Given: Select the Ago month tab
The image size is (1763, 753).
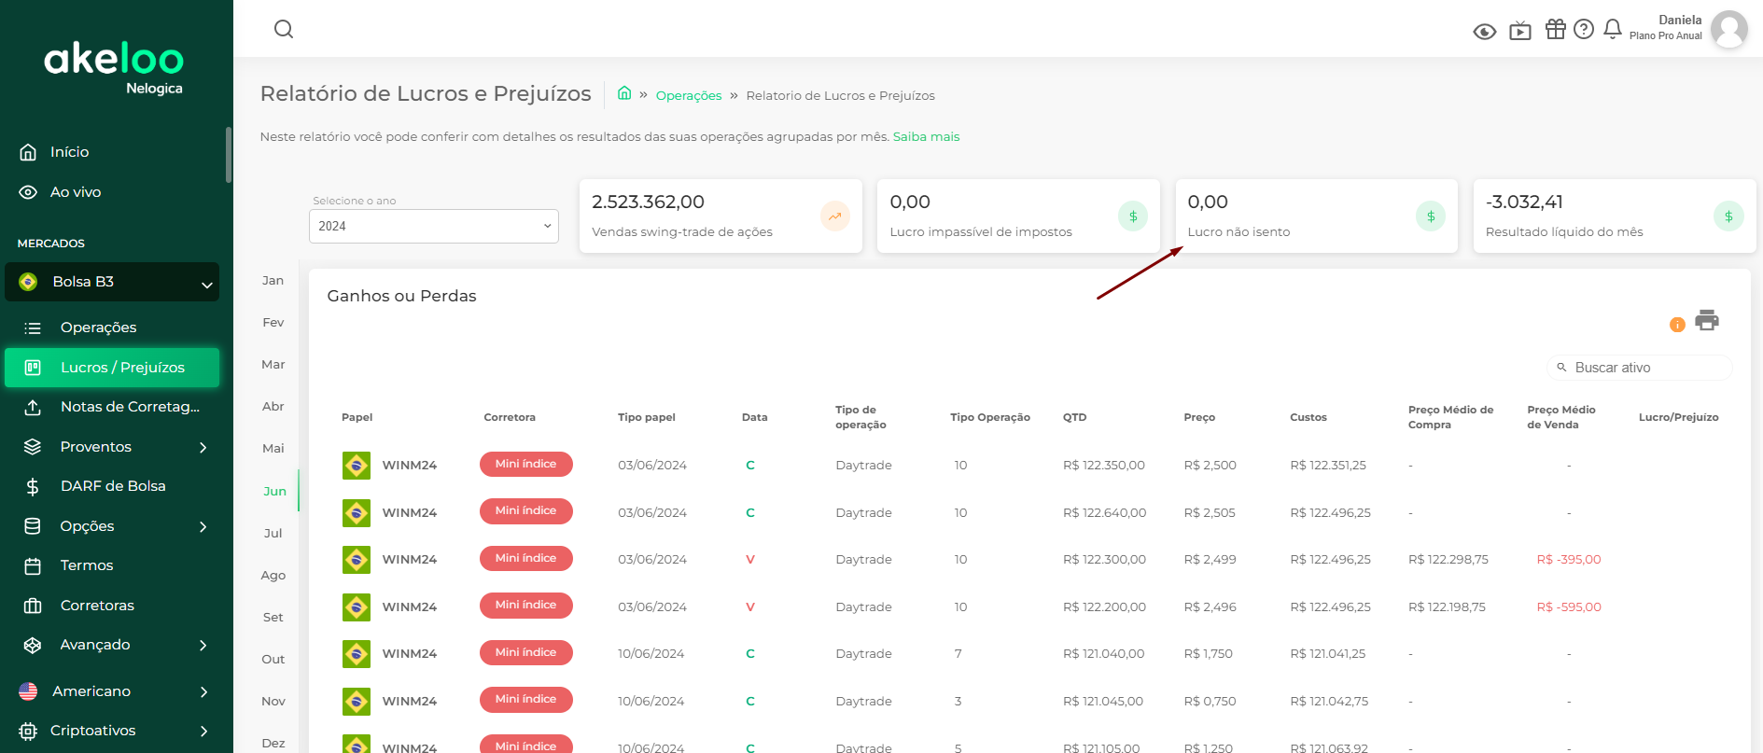Looking at the screenshot, I should (x=273, y=575).
